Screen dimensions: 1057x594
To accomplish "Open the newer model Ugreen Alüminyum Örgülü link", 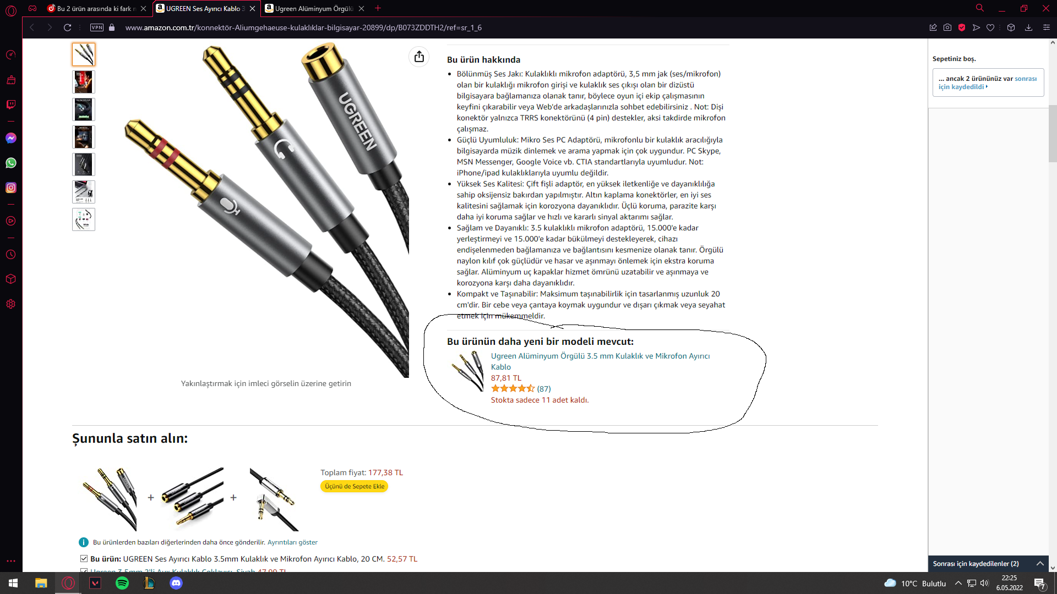I will (x=600, y=361).
